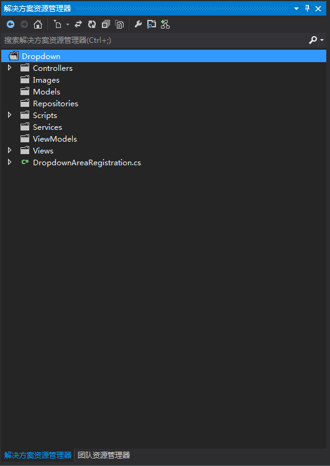Collapse All items icon
Viewport: 330px width, 466px height.
click(106, 24)
